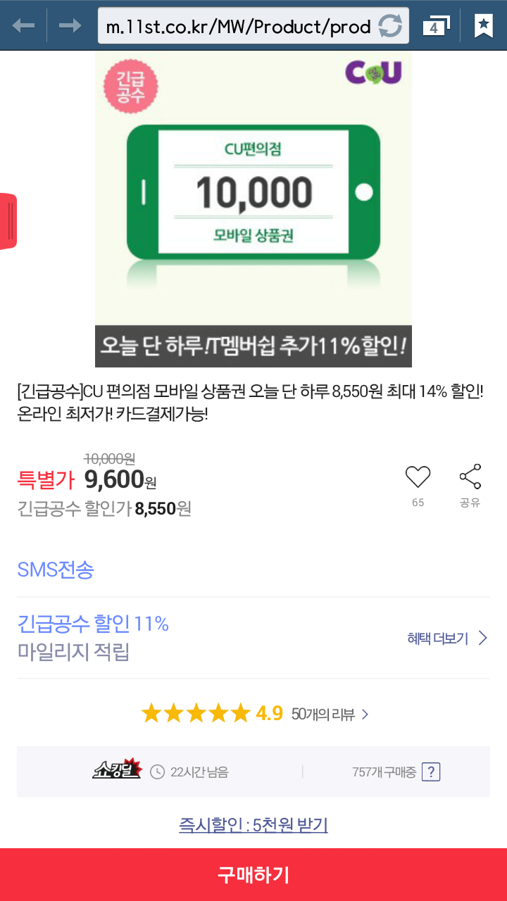Viewport: 507px width, 901px height.
Task: Pull the red side drawer handle
Action: point(8,221)
